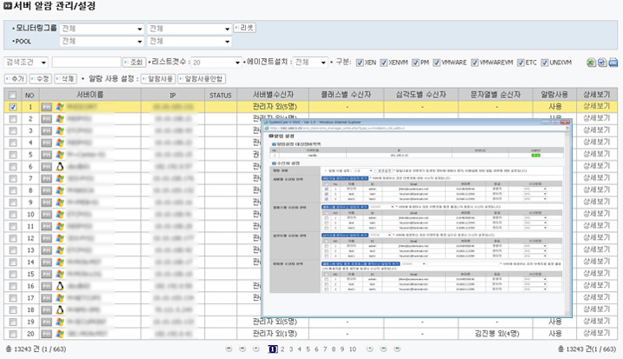Click the PM type icon in row 1
Screen dimensions: 623x359
(47, 107)
